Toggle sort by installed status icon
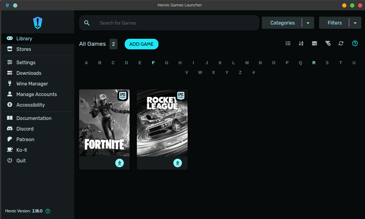 [x=315, y=43]
